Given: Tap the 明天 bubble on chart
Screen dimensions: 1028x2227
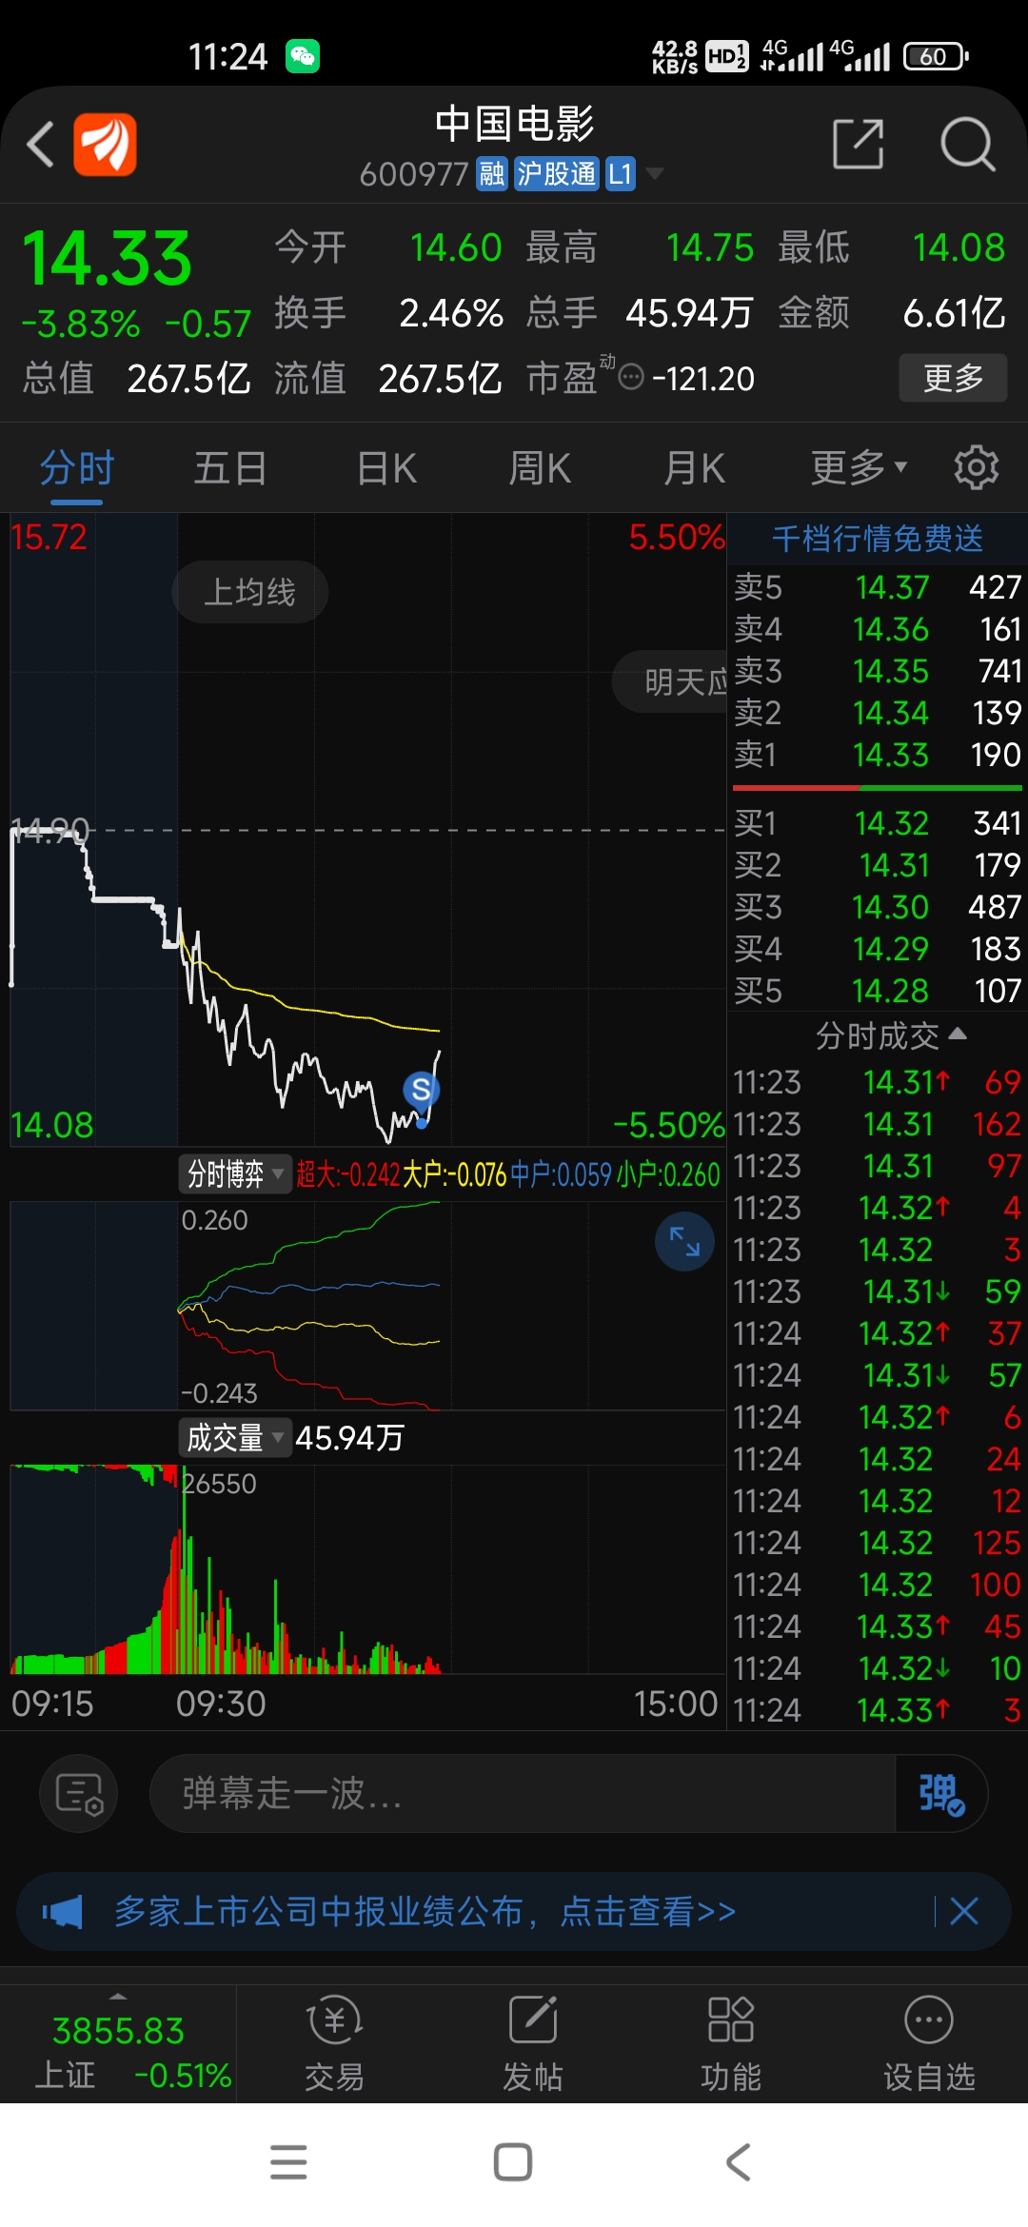Looking at the screenshot, I should tap(669, 681).
